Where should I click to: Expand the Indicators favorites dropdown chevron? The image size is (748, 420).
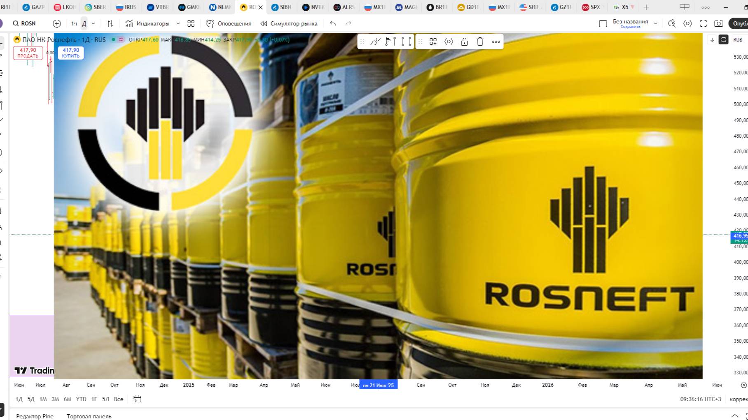(x=178, y=23)
